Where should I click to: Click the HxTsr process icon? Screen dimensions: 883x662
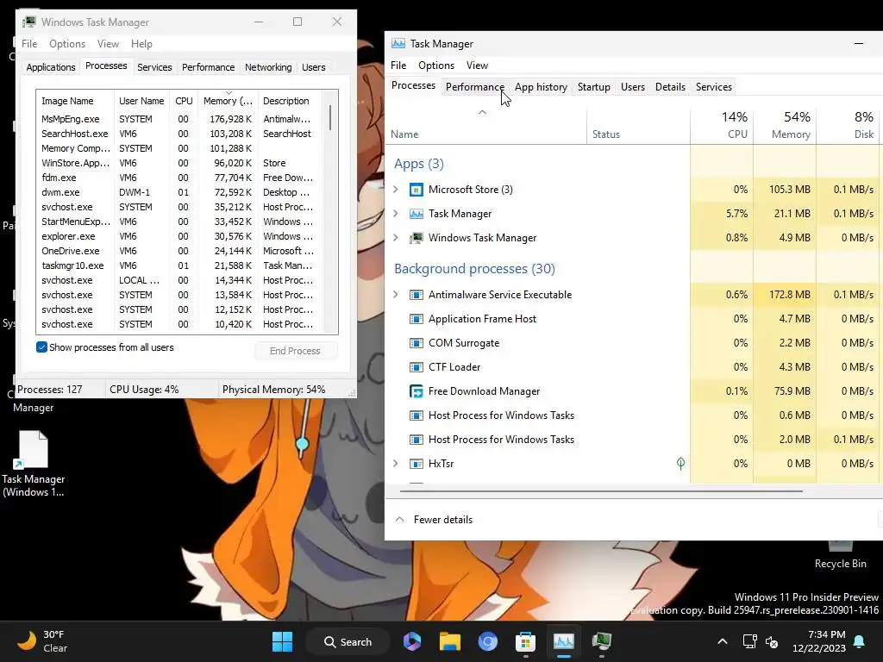[416, 464]
